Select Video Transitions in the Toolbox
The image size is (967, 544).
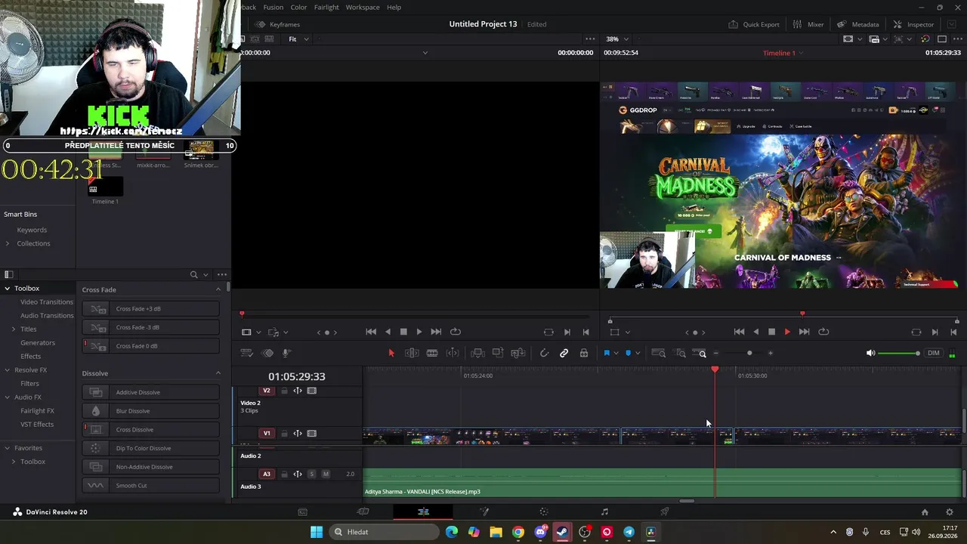click(47, 301)
